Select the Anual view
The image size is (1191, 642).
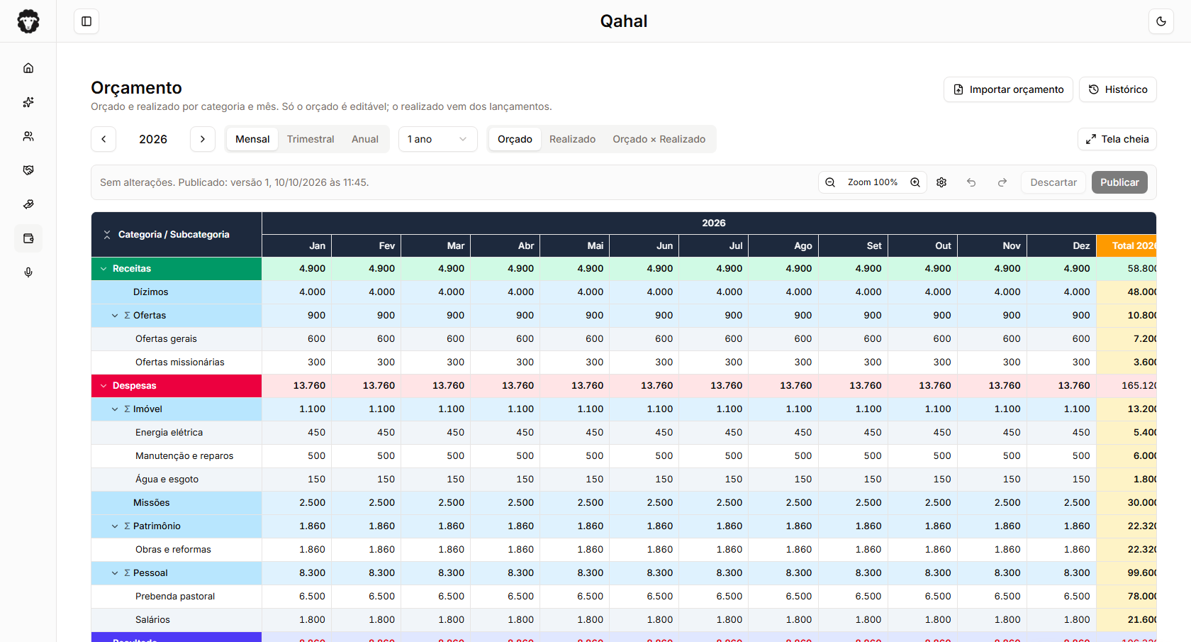(365, 139)
